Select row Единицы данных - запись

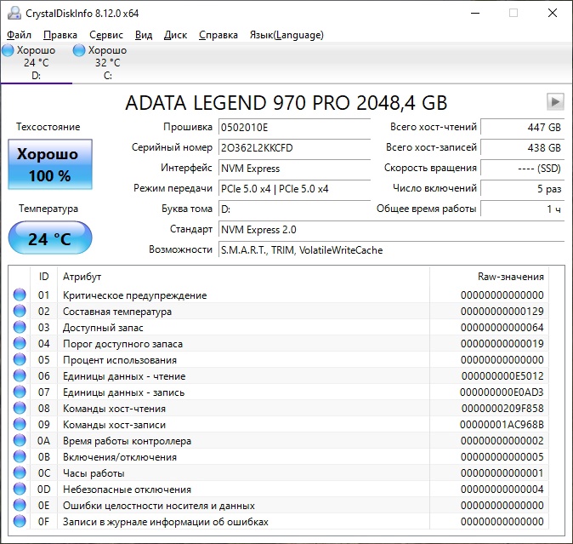tap(279, 392)
